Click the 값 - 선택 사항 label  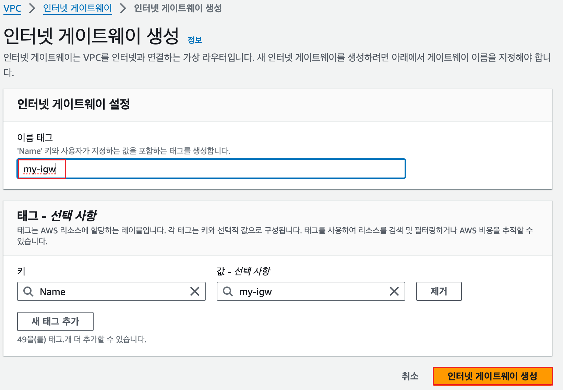[243, 271]
